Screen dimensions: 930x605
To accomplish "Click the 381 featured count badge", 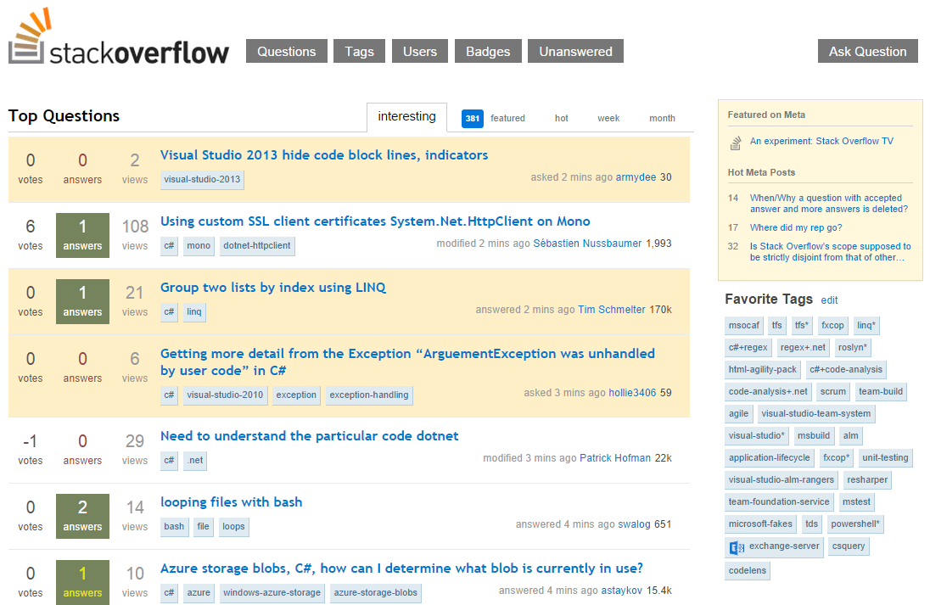I will coord(472,119).
